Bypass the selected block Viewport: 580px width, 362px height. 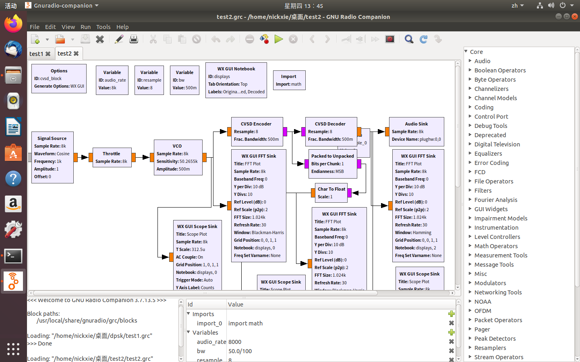375,39
